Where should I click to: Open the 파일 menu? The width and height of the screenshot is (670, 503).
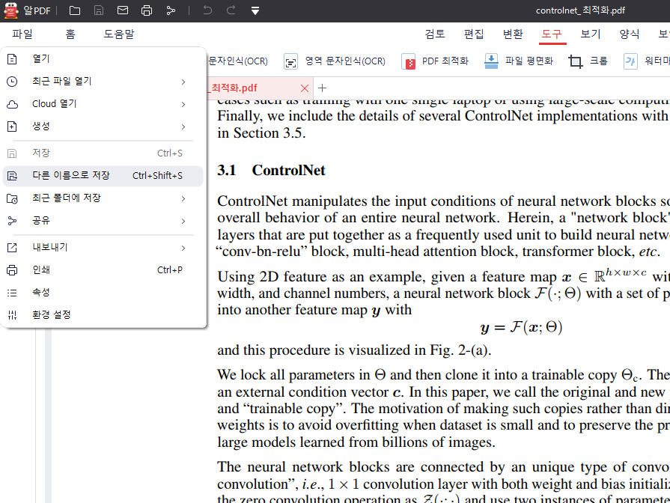[x=22, y=34]
